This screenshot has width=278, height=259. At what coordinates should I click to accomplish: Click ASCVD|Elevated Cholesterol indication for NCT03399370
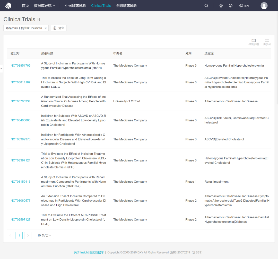point(224,139)
